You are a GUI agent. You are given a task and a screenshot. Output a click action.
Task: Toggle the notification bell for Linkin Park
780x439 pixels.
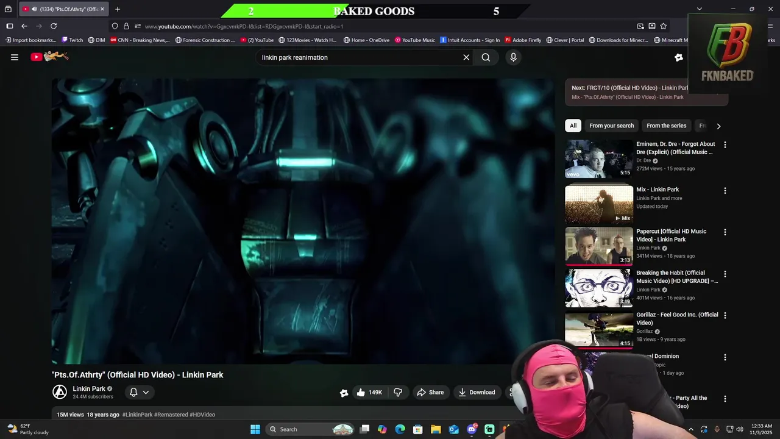133,392
